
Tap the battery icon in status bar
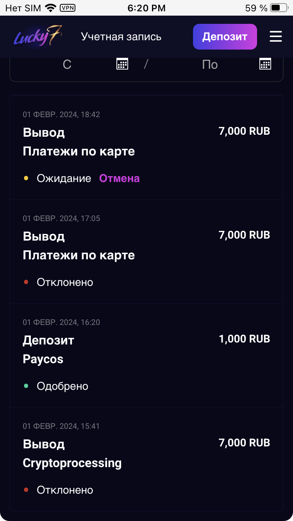(x=279, y=8)
